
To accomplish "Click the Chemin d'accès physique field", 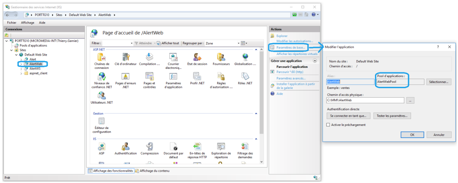I will click(x=365, y=100).
